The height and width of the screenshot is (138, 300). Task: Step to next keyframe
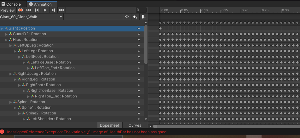tap(53, 10)
